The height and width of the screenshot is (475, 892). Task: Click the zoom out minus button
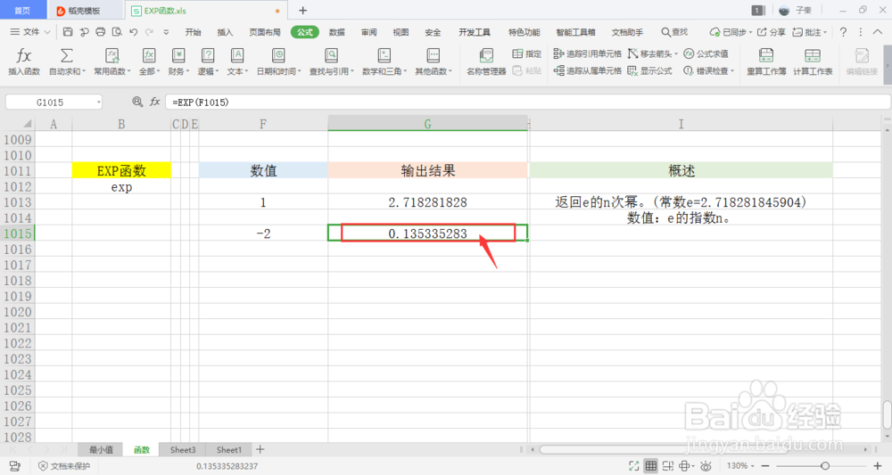coord(765,466)
